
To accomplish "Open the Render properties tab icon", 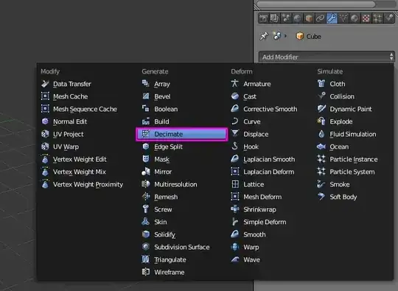I will pos(263,18).
